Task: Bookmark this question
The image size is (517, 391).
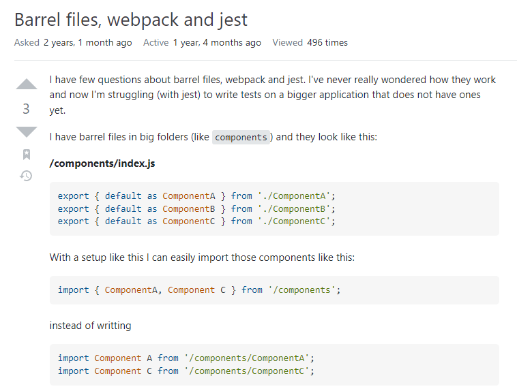Action: point(27,154)
